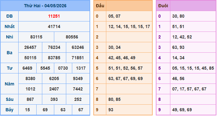
Task: Select number 69 in the Bảy row
Action: coord(45,110)
